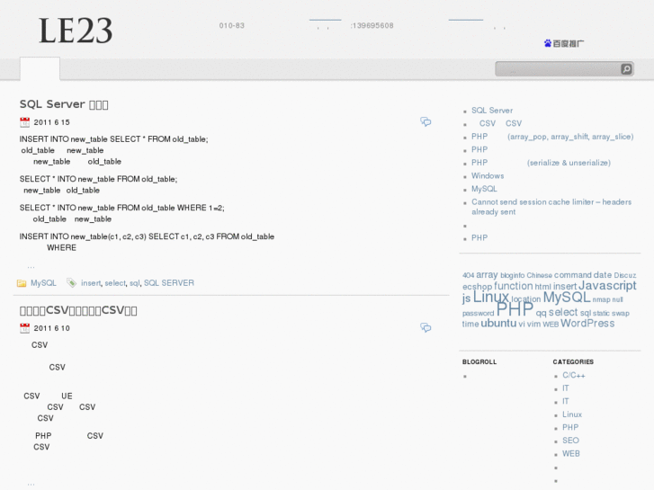Screen dimensions: 654x490
Task: Open the comments bubble icon for CSV post
Action: [426, 328]
